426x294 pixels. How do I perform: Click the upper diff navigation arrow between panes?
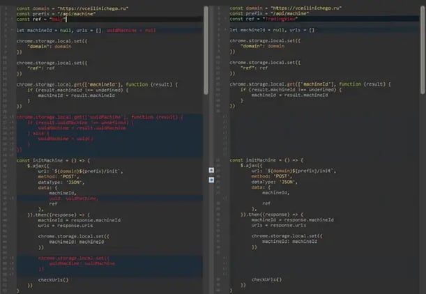pos(212,170)
